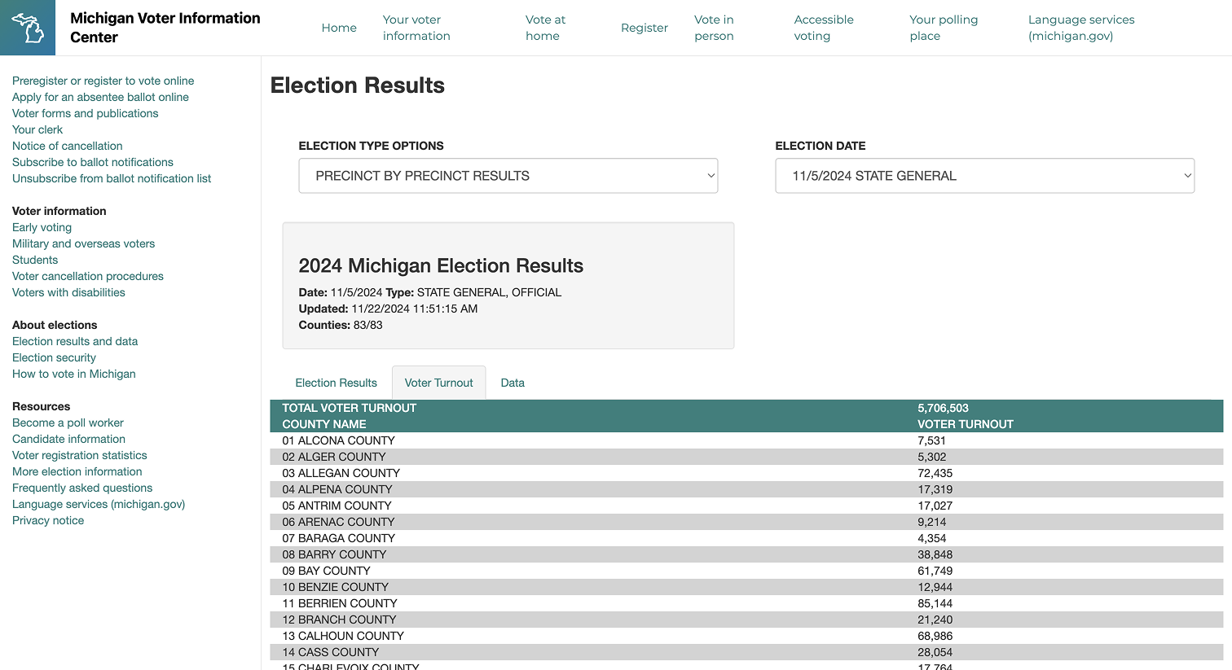The width and height of the screenshot is (1232, 670).
Task: Open Accessible voting nav item
Action: pos(824,28)
